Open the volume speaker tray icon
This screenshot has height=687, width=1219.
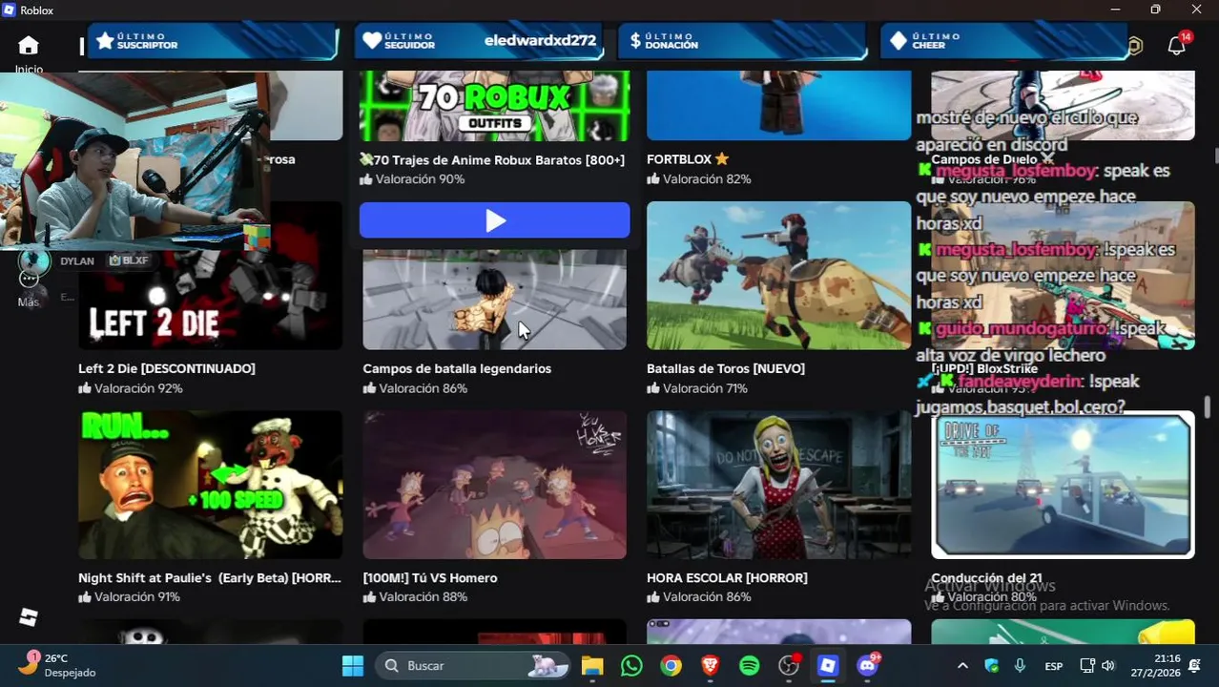click(1107, 666)
